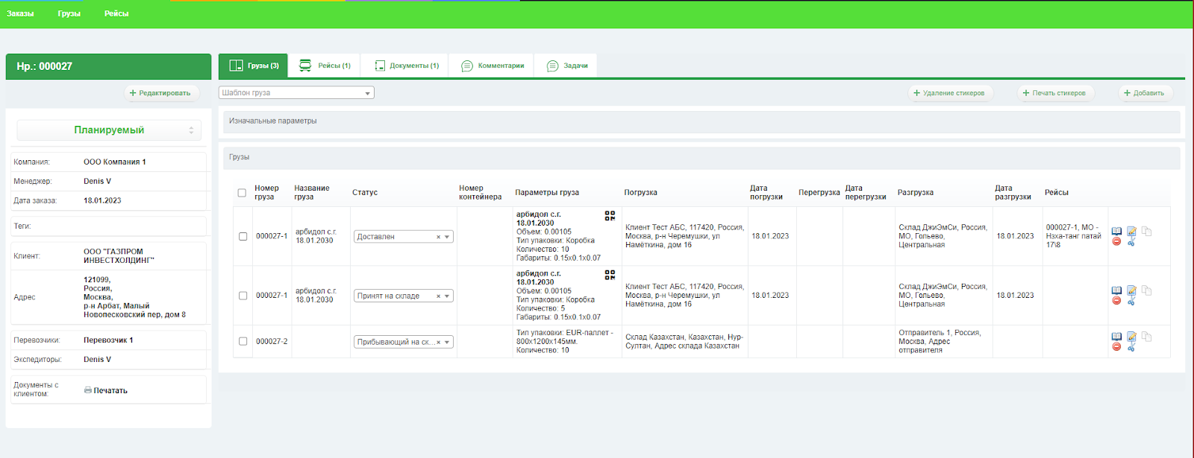The width and height of the screenshot is (1194, 458).
Task: Click the printer icon next to Печатать
Action: click(88, 390)
